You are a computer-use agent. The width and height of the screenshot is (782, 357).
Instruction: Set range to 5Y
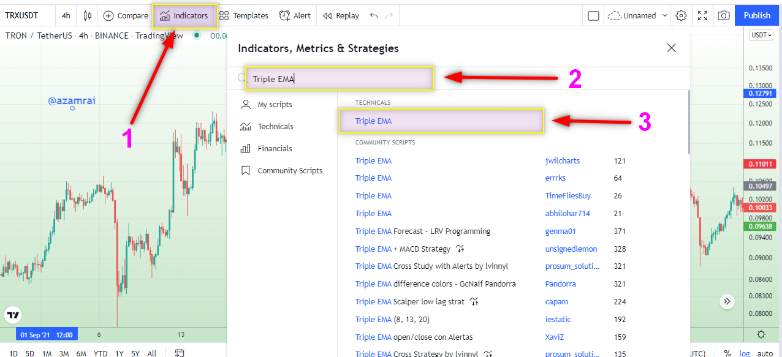[x=135, y=353]
